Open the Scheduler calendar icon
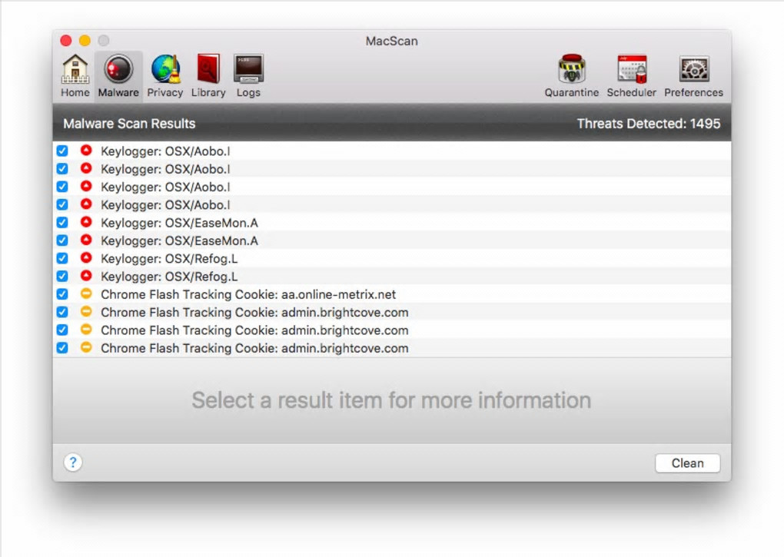The width and height of the screenshot is (784, 557). pyautogui.click(x=632, y=76)
